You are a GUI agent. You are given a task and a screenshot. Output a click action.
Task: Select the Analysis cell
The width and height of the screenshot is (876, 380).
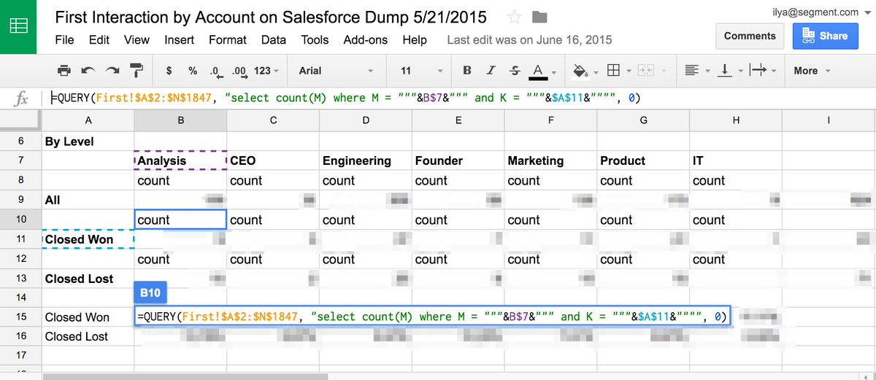pos(180,160)
